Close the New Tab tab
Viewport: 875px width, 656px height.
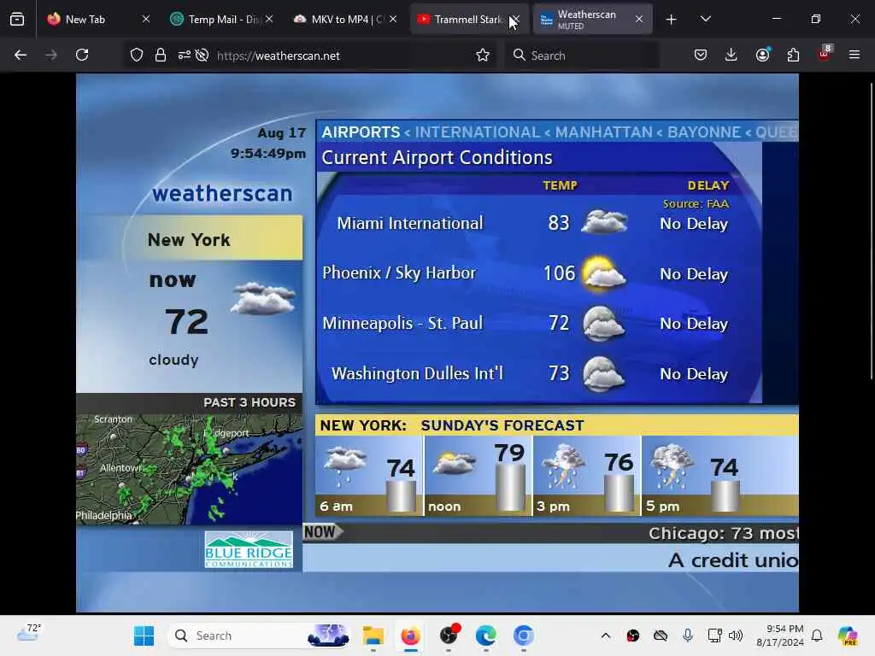point(145,19)
